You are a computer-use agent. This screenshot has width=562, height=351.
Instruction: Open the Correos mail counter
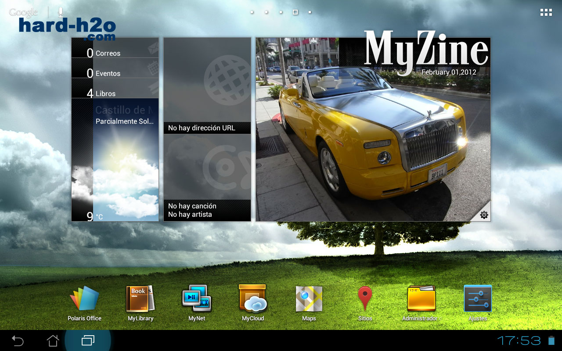click(115, 48)
